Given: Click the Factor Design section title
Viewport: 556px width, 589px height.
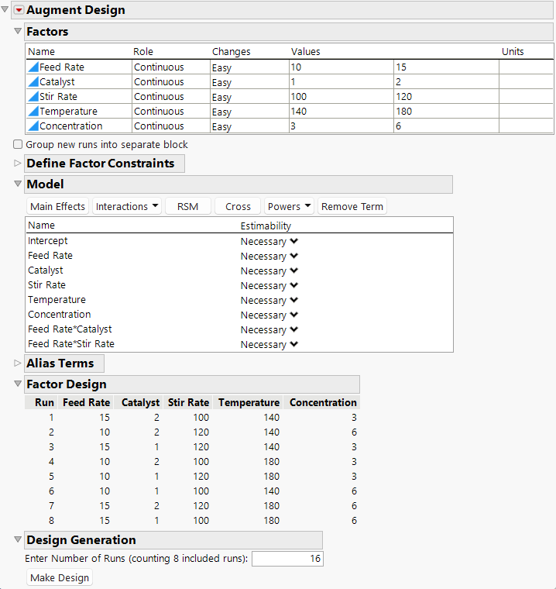Looking at the screenshot, I should coord(67,384).
